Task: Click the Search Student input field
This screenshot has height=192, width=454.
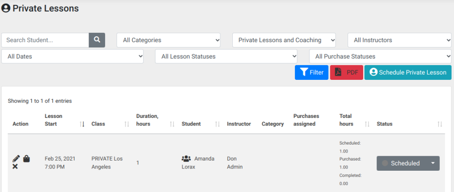Action: coord(45,40)
